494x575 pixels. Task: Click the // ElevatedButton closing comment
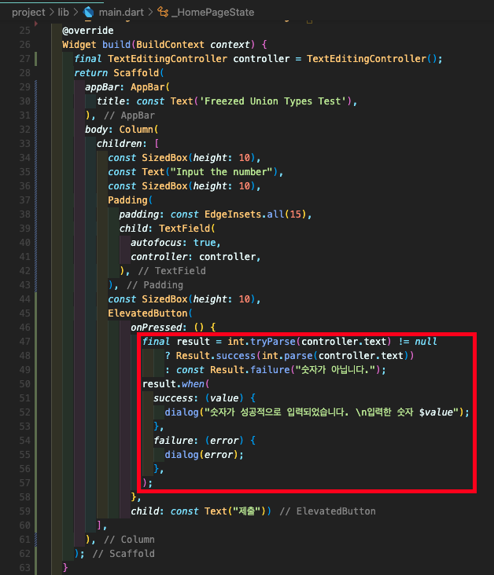click(x=327, y=511)
